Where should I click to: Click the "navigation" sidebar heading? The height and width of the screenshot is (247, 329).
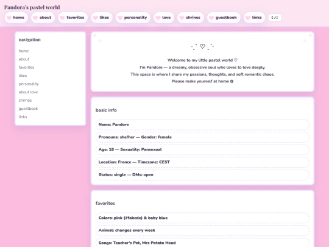pyautogui.click(x=30, y=40)
